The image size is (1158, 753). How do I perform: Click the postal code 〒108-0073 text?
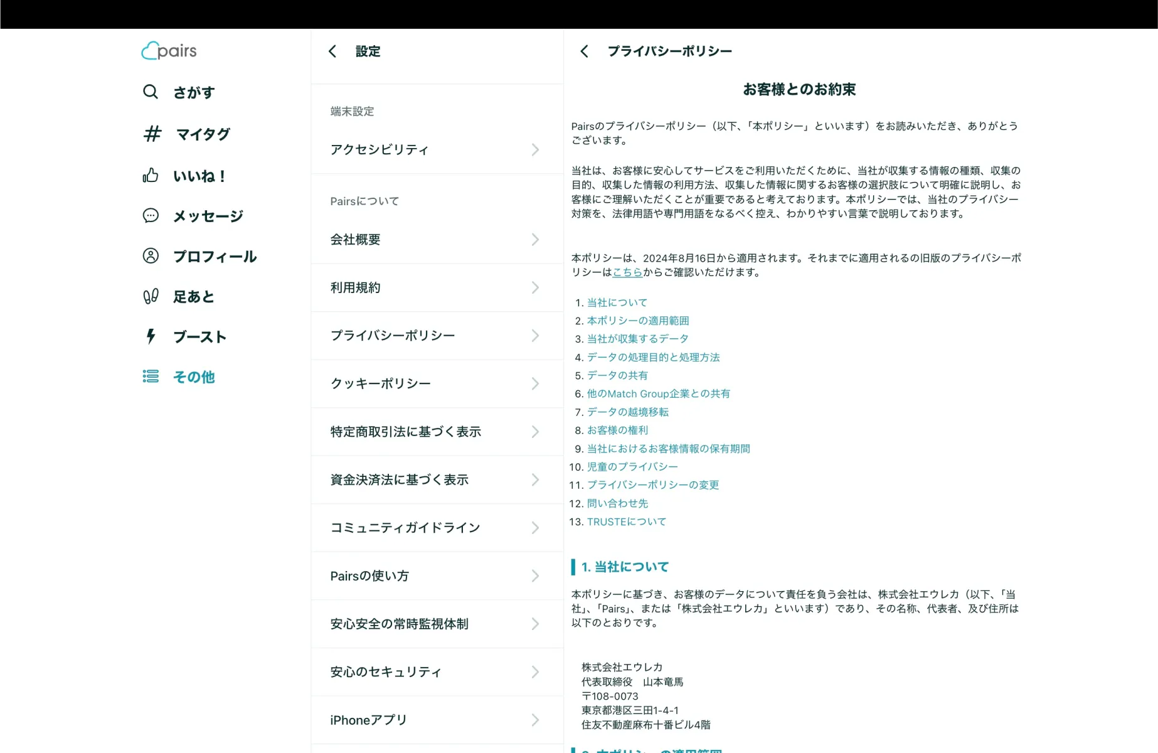click(610, 696)
